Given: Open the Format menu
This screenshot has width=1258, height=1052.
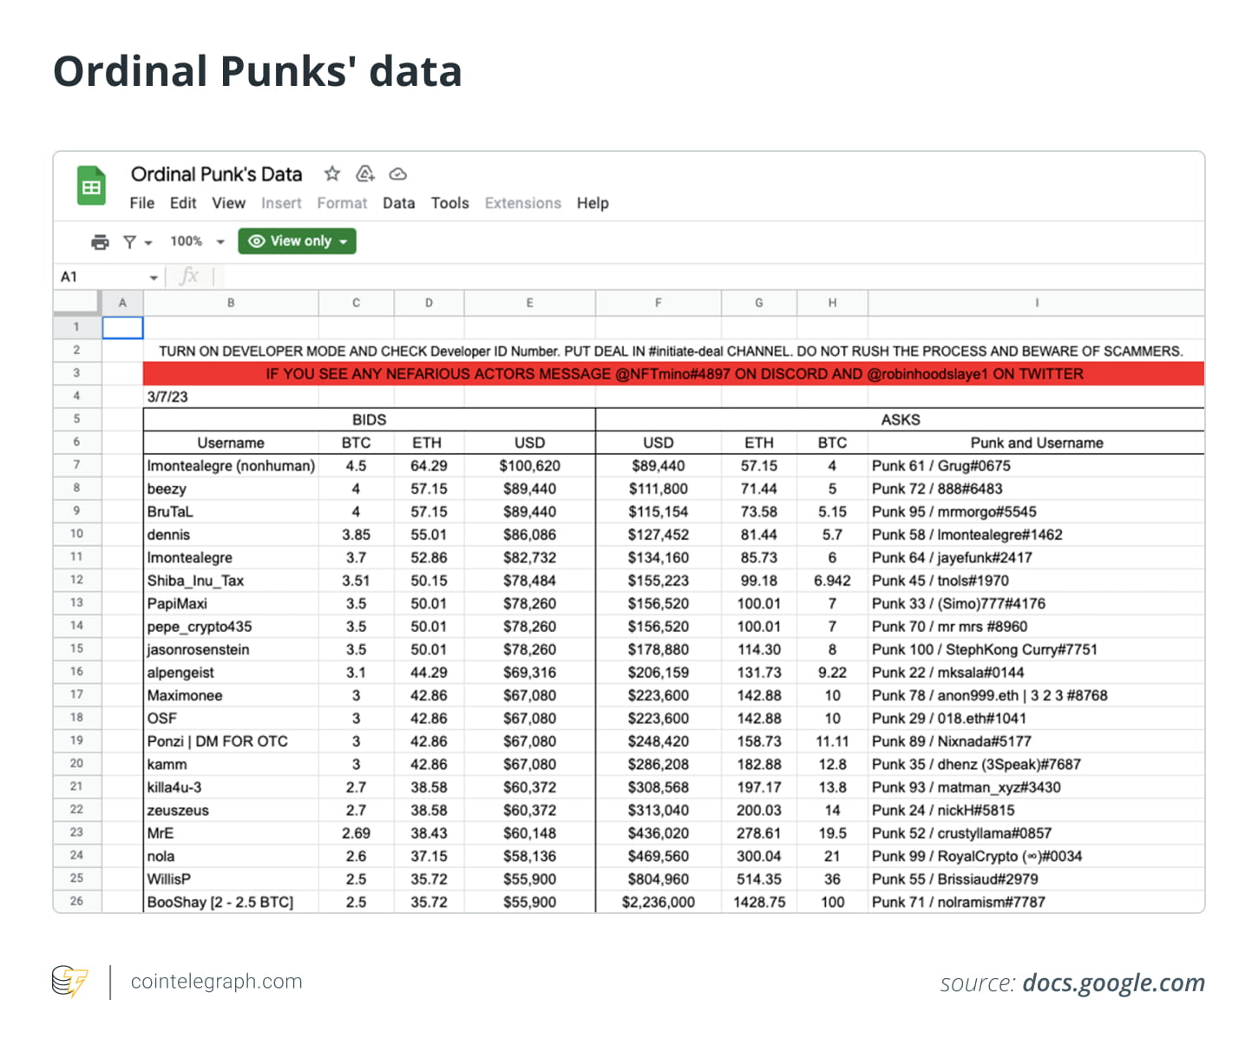Looking at the screenshot, I should tap(342, 203).
